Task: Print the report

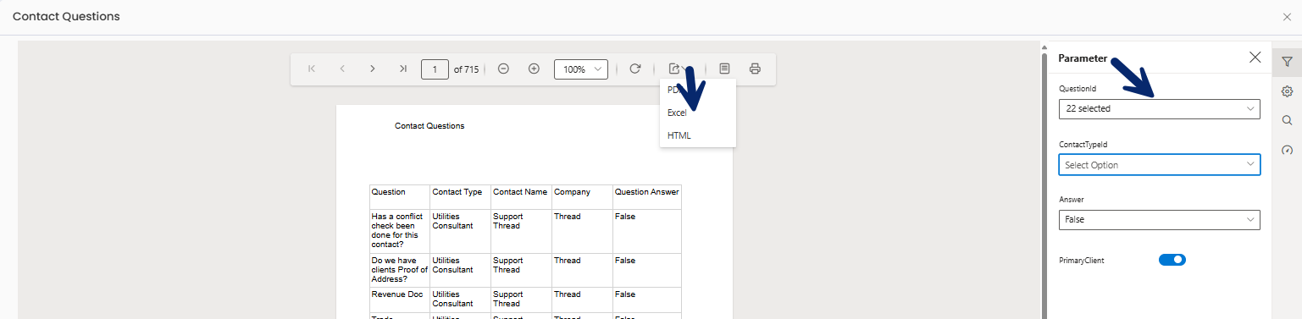Action: click(x=755, y=69)
